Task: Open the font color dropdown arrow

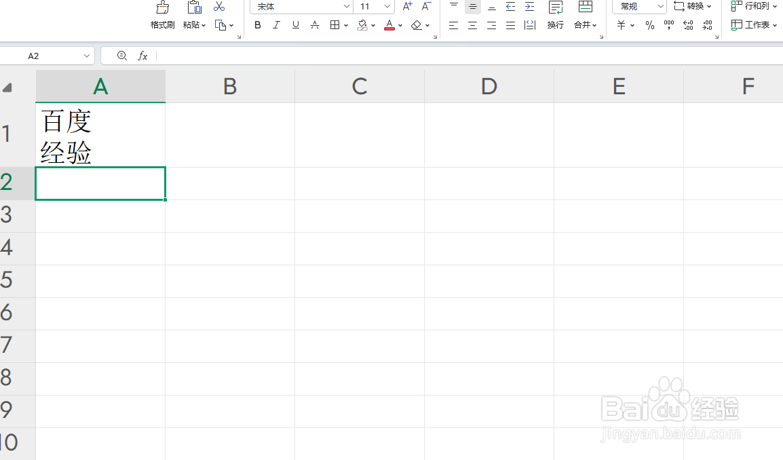Action: click(x=400, y=25)
